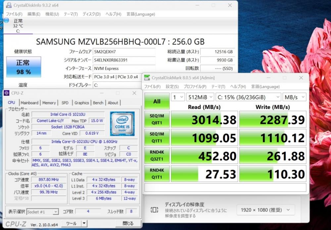Open the test count dropdown showing 1

tap(178, 97)
